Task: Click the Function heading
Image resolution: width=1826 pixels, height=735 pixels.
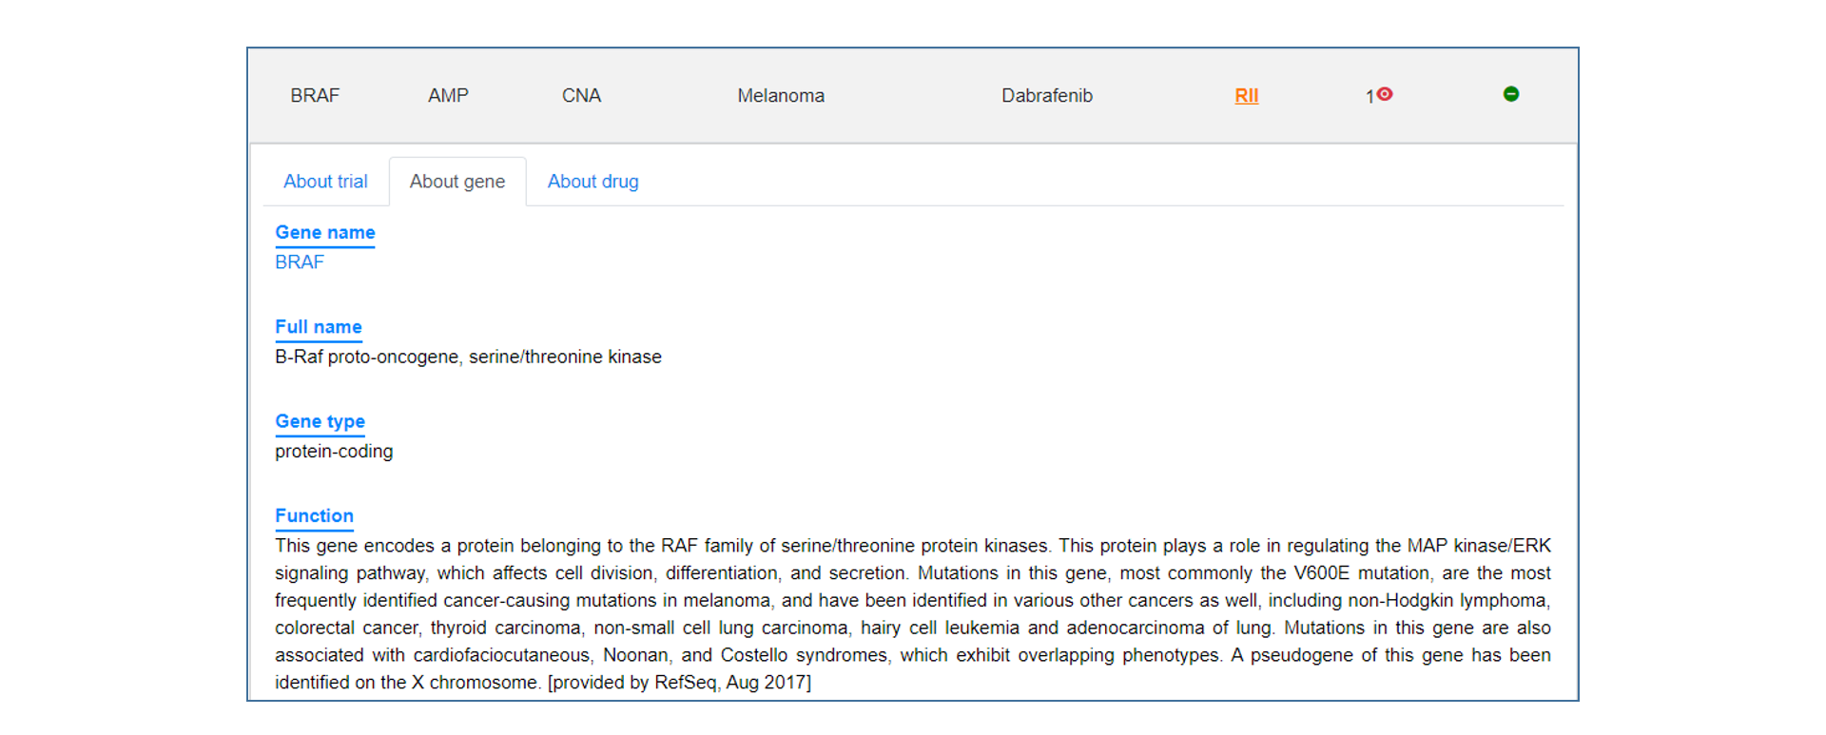Action: point(314,515)
